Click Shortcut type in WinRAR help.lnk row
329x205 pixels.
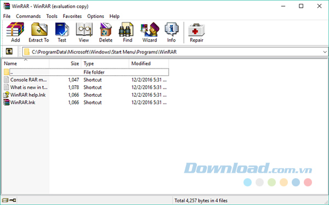pyautogui.click(x=93, y=95)
